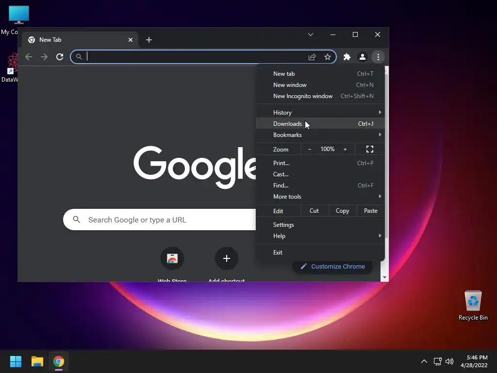Click the magnifier icon in Google search box
The image size is (497, 373).
pos(76,219)
